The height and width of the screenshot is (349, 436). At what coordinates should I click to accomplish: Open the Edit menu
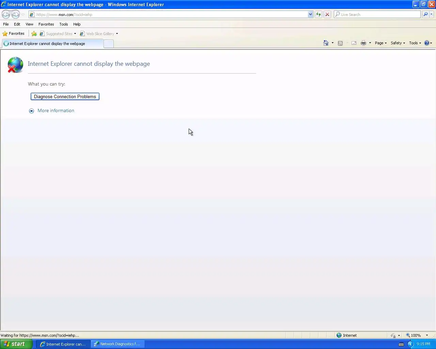point(17,24)
